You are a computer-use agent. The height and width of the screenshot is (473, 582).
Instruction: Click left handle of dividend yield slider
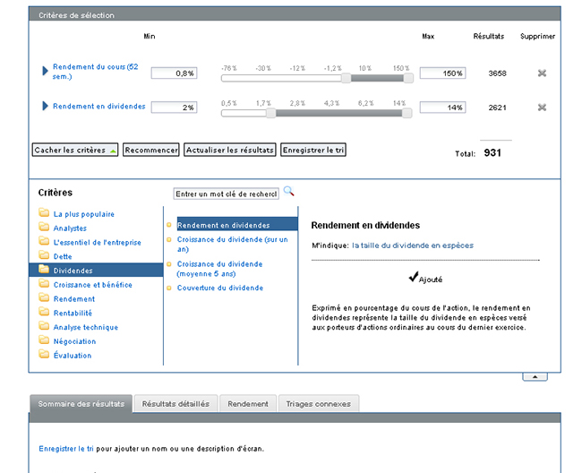point(271,113)
